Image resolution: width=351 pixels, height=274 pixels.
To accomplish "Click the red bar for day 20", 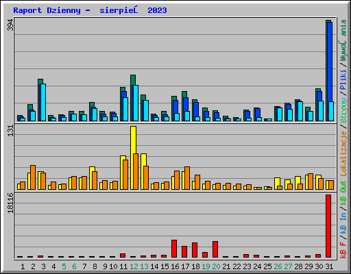I will (x=215, y=249).
